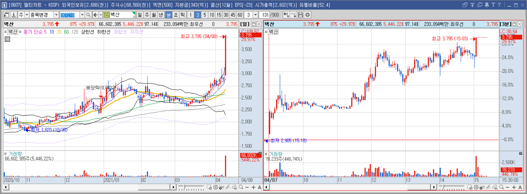Select the 5-minute interval tab
Viewport: 527px width, 194px height.
coord(205,15)
